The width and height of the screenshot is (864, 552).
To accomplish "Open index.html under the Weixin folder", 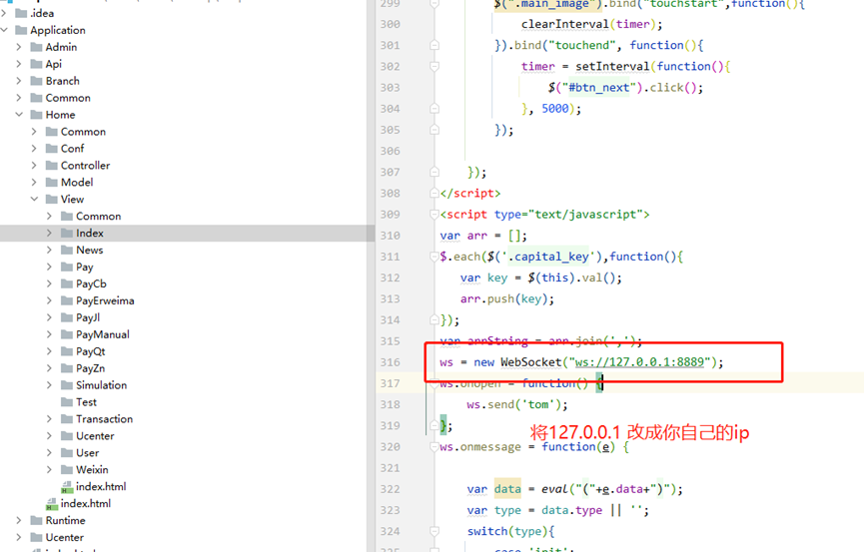I will click(x=101, y=486).
